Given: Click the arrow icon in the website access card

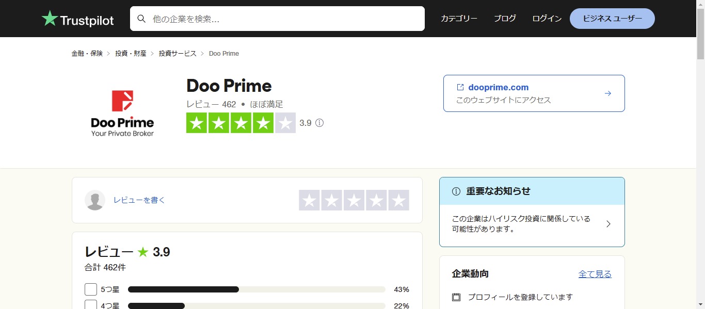Looking at the screenshot, I should (607, 93).
